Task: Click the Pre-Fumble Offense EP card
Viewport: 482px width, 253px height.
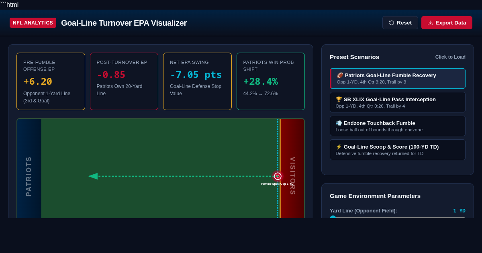Action: (51, 81)
